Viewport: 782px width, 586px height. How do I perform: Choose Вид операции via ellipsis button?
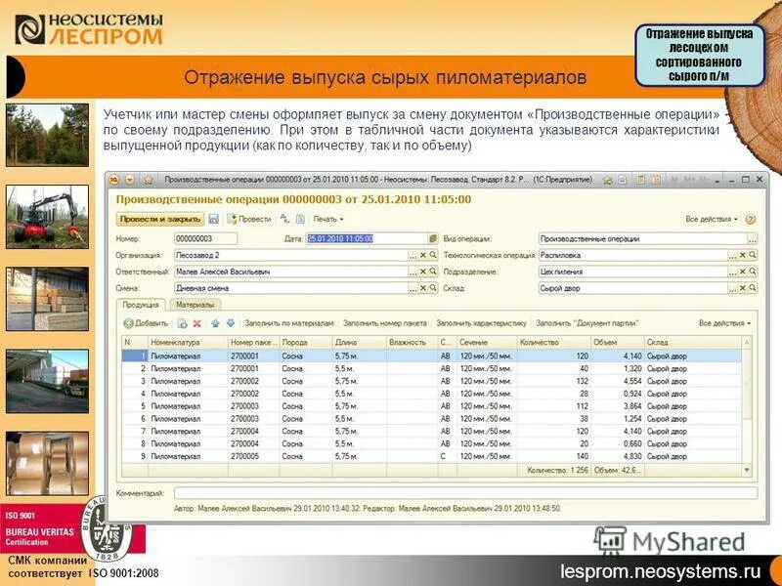coord(752,238)
